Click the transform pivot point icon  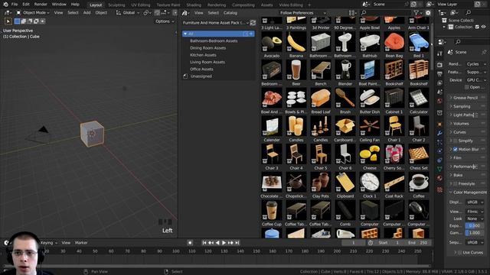[x=146, y=13]
